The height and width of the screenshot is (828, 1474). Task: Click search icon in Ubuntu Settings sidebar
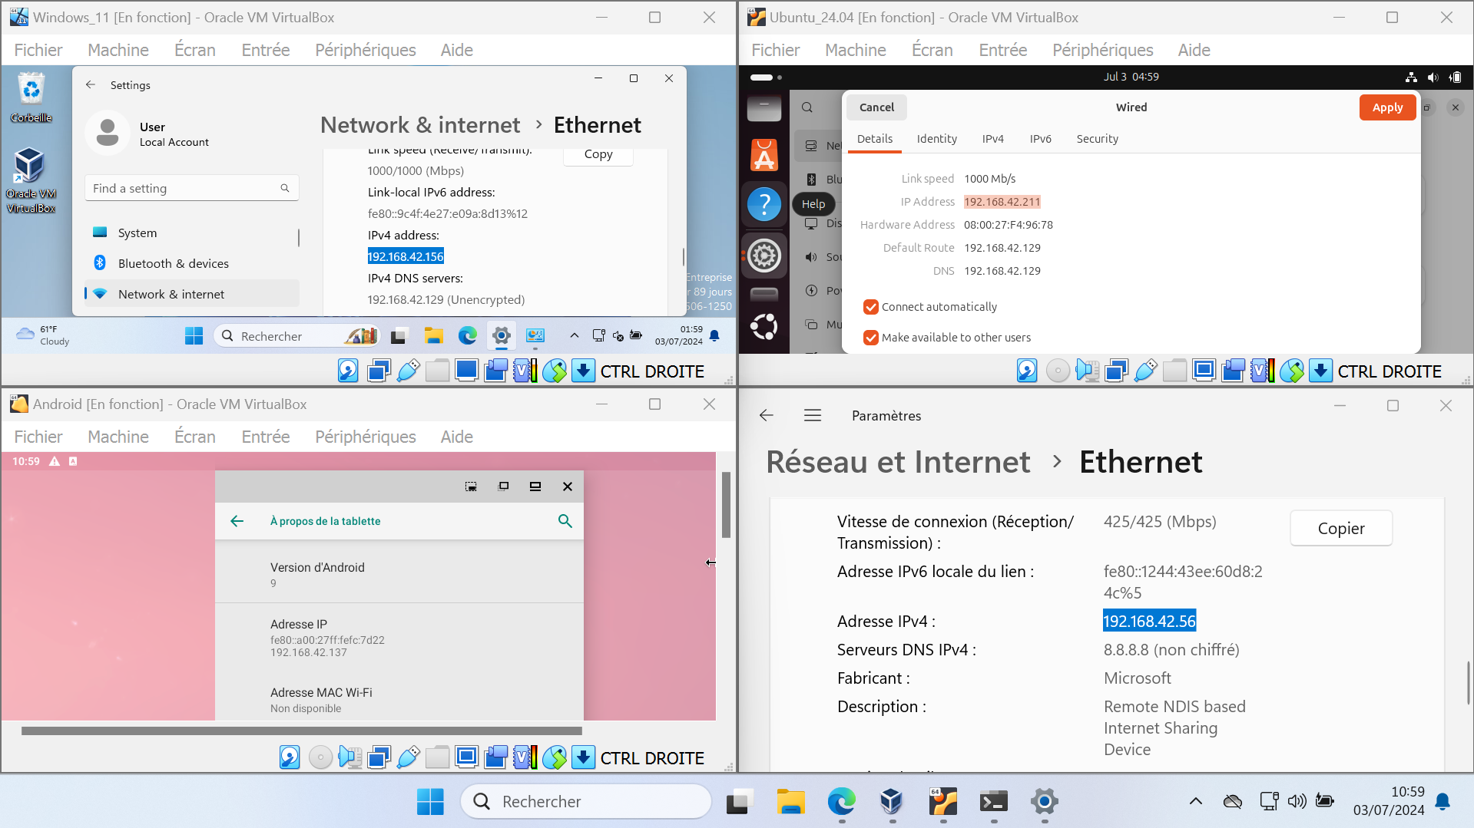[x=807, y=107]
